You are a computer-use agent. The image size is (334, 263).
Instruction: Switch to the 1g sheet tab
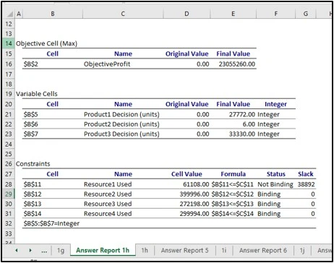click(61, 251)
